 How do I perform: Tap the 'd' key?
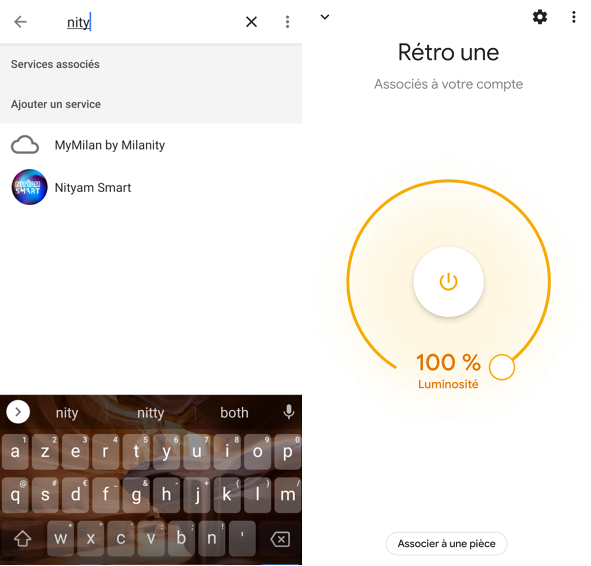click(x=76, y=495)
